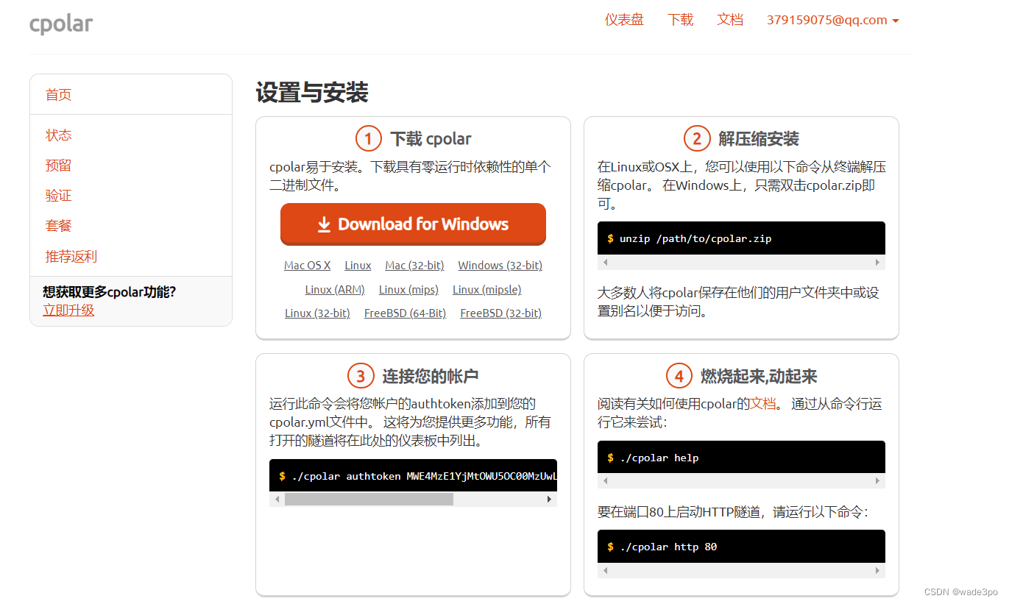The width and height of the screenshot is (1009, 604).
Task: Click right scroll arrow under unzip command
Action: click(877, 263)
